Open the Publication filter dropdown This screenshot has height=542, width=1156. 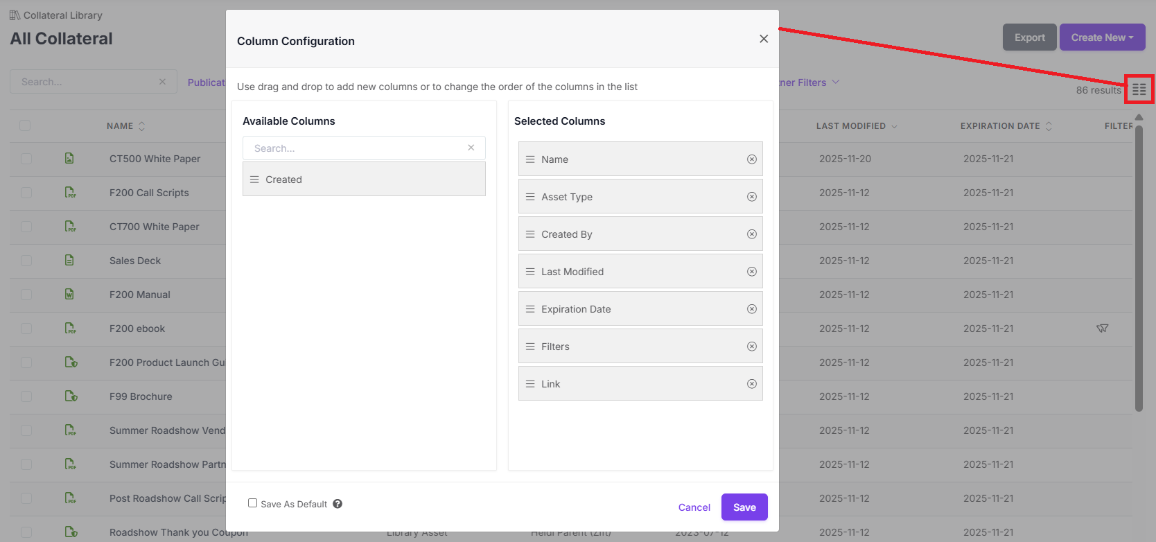tap(207, 82)
